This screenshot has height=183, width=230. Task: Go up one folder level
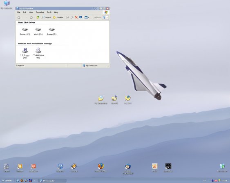pos(38,17)
